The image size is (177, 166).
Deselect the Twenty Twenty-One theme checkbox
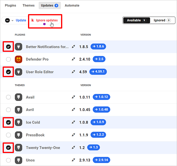coord(8,148)
